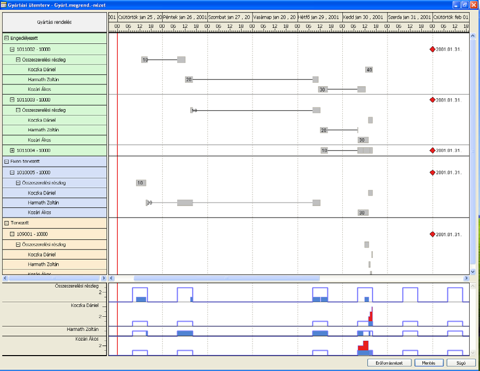Open the Erőforrásnézet resource view
This screenshot has width=480, height=371.
click(x=389, y=363)
